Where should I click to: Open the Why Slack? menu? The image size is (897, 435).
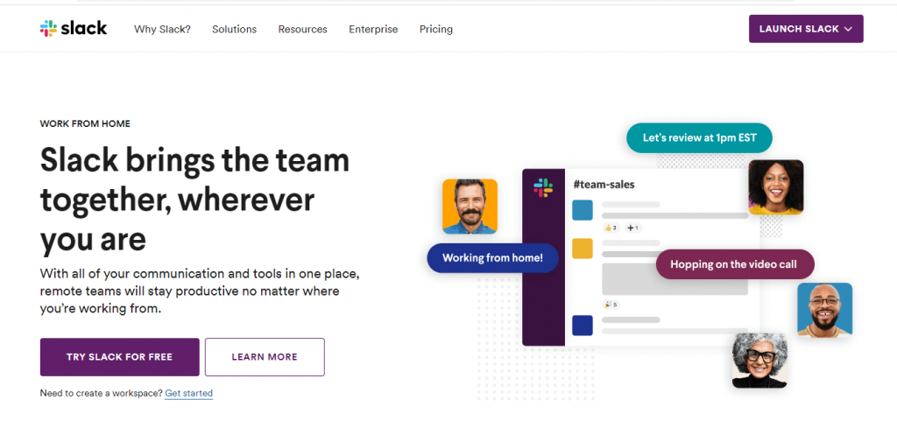pos(162,29)
